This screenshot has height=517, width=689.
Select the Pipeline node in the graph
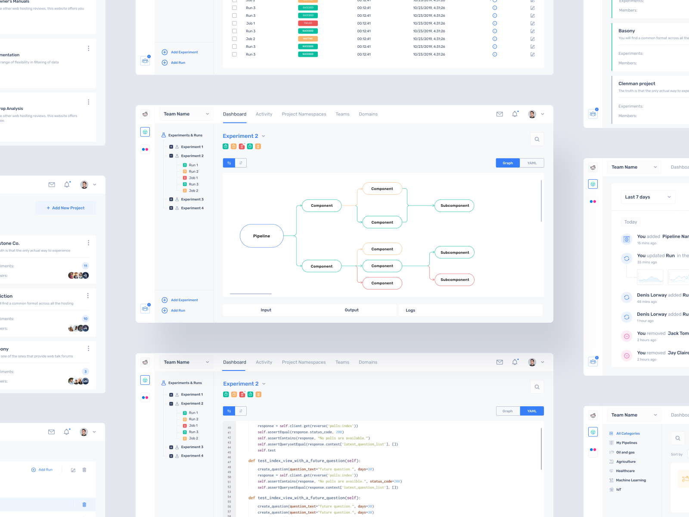(x=261, y=236)
